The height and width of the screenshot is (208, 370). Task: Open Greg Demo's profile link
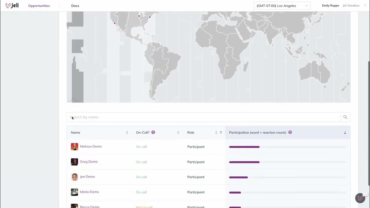pyautogui.click(x=89, y=161)
